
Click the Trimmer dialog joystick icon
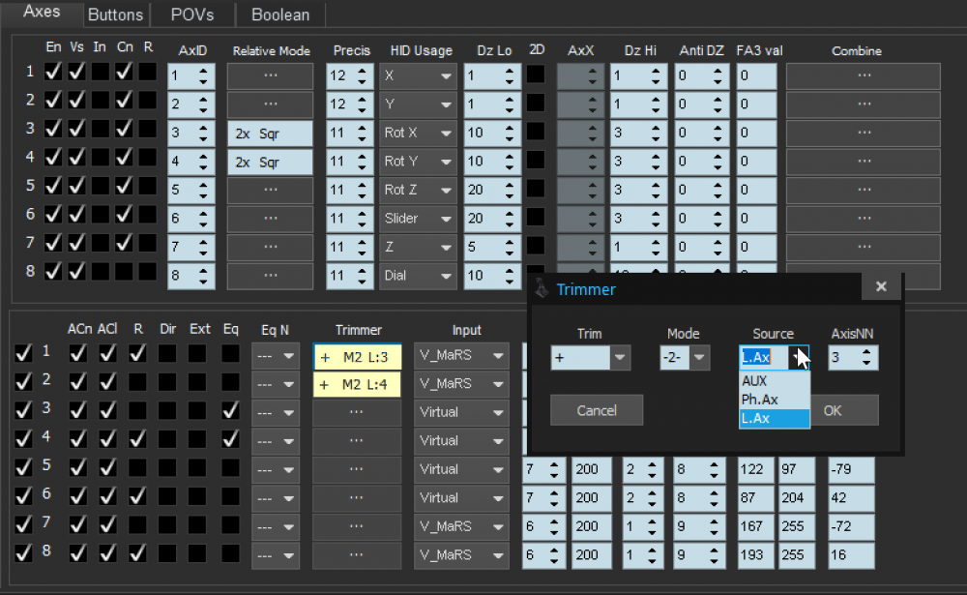click(x=542, y=288)
